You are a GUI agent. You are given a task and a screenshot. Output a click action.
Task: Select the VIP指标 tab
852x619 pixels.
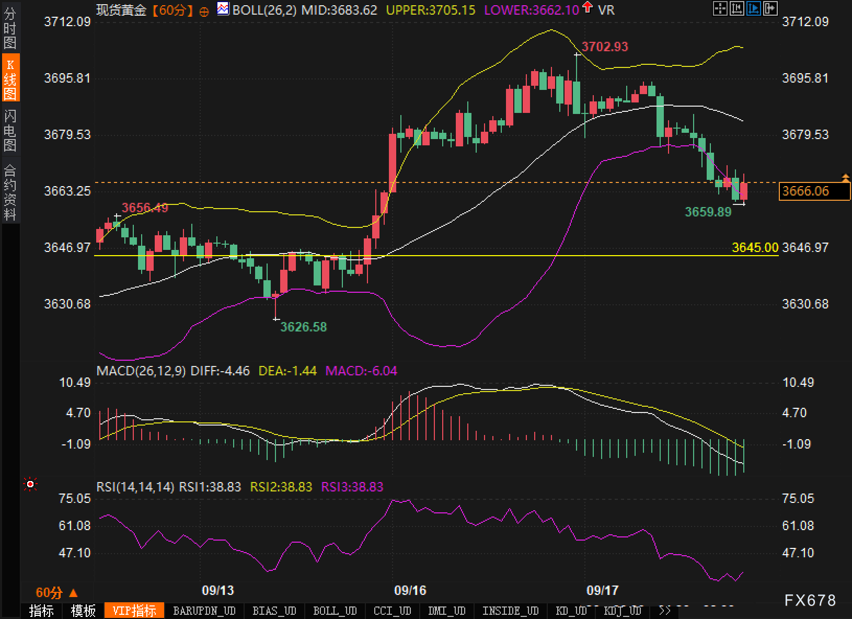pyautogui.click(x=134, y=610)
